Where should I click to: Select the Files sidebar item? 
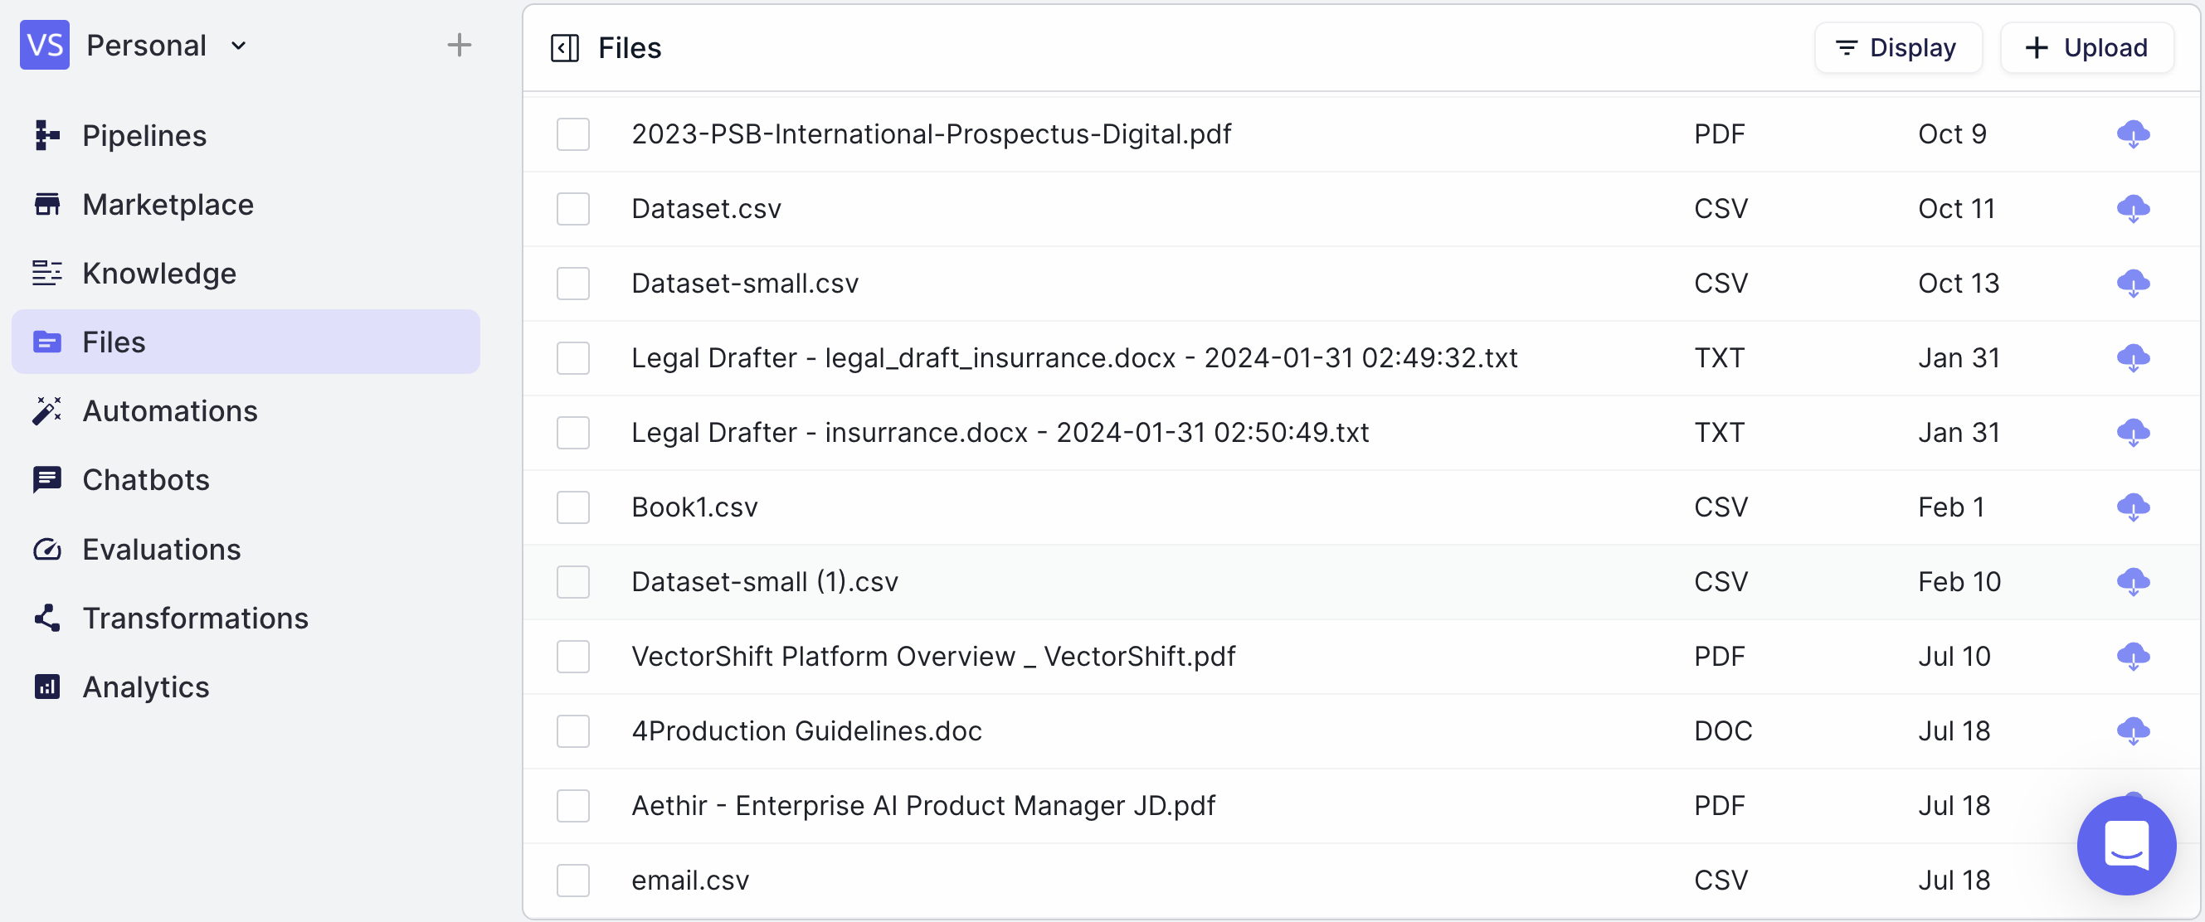(x=246, y=342)
